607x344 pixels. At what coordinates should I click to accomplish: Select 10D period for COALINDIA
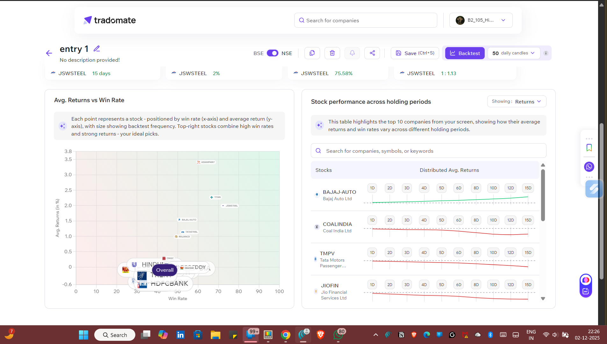click(493, 220)
